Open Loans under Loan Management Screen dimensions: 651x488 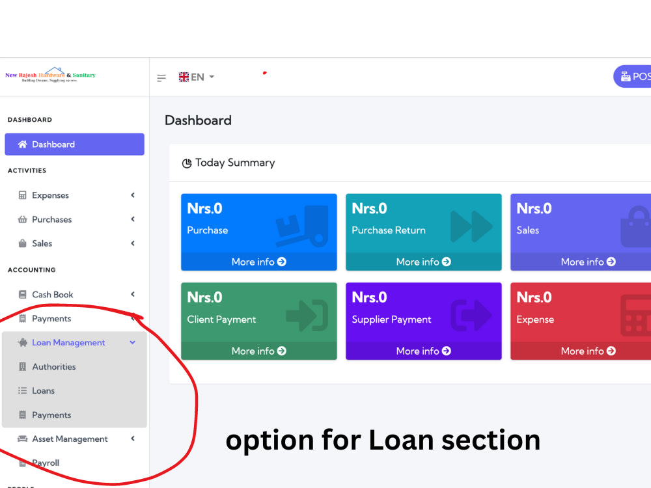click(x=75, y=390)
